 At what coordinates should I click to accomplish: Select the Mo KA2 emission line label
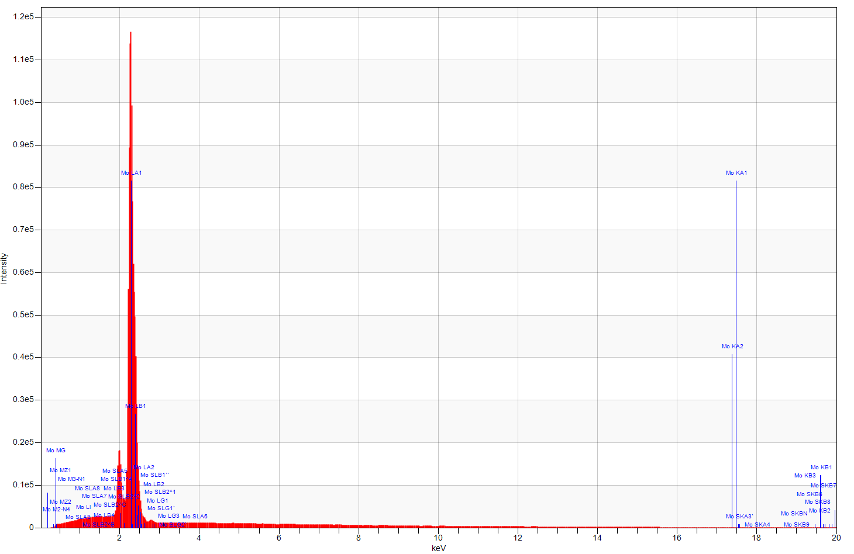(x=732, y=347)
